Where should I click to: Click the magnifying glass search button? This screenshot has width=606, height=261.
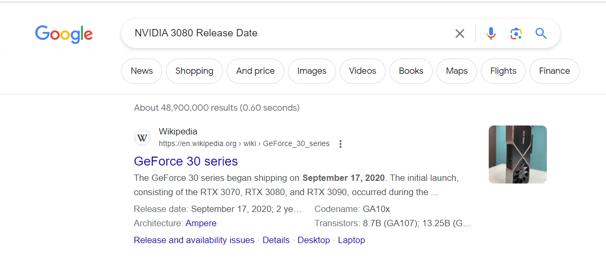point(540,34)
